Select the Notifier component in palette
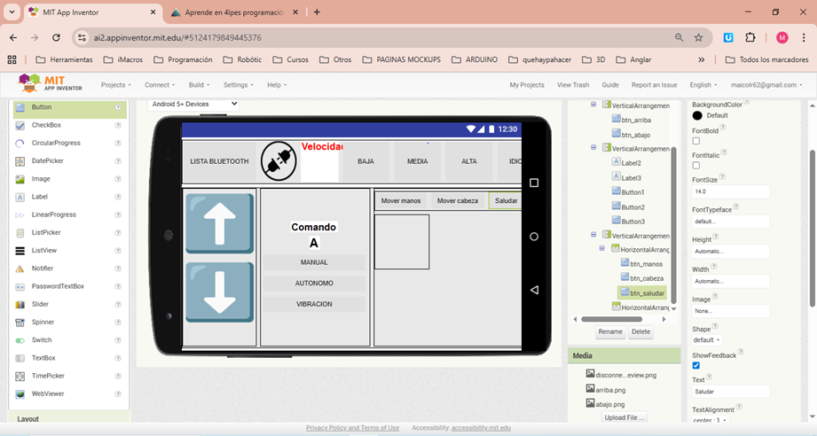This screenshot has width=817, height=436. 43,268
